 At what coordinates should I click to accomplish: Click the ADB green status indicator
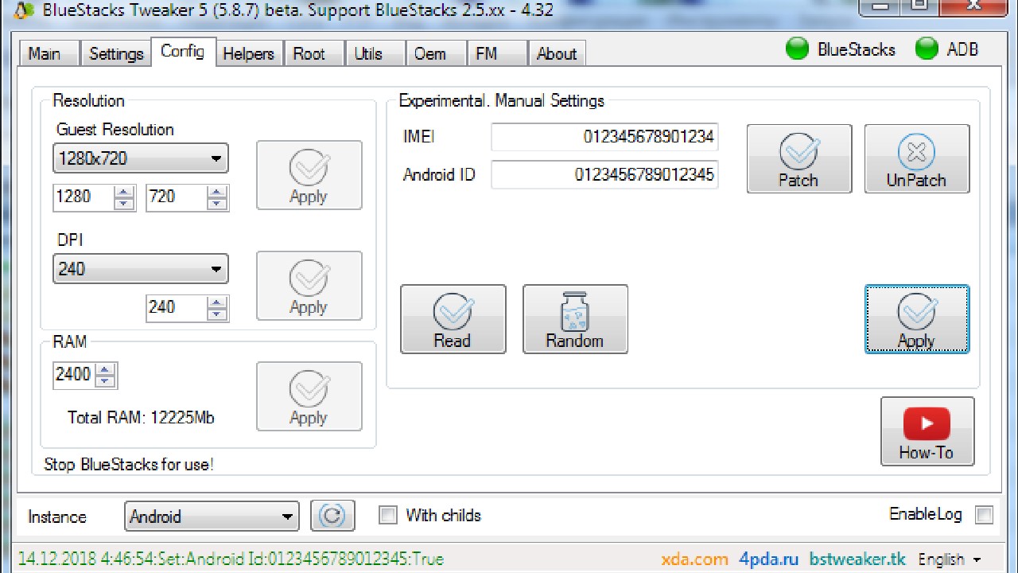tap(927, 49)
